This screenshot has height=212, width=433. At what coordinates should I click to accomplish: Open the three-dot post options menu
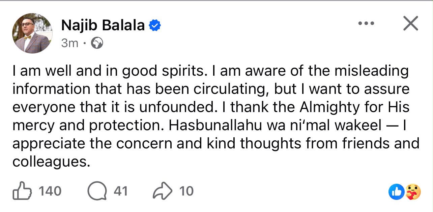tap(366, 23)
